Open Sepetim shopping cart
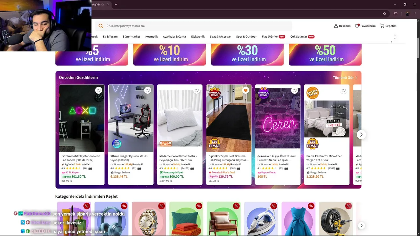 (388, 26)
